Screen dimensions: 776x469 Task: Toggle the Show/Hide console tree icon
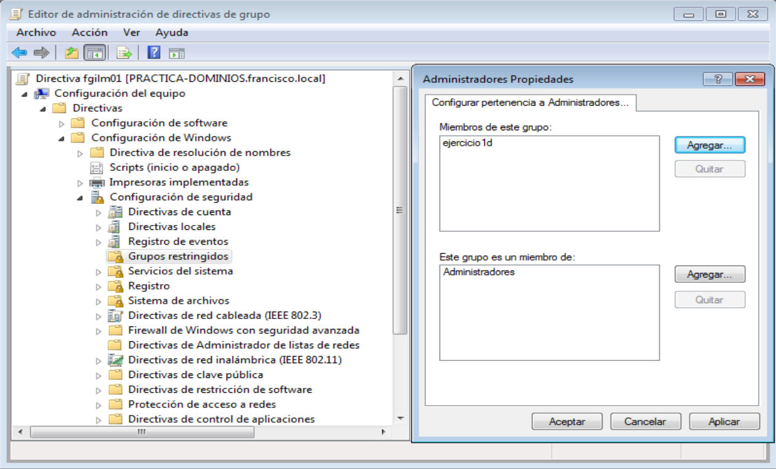(94, 53)
